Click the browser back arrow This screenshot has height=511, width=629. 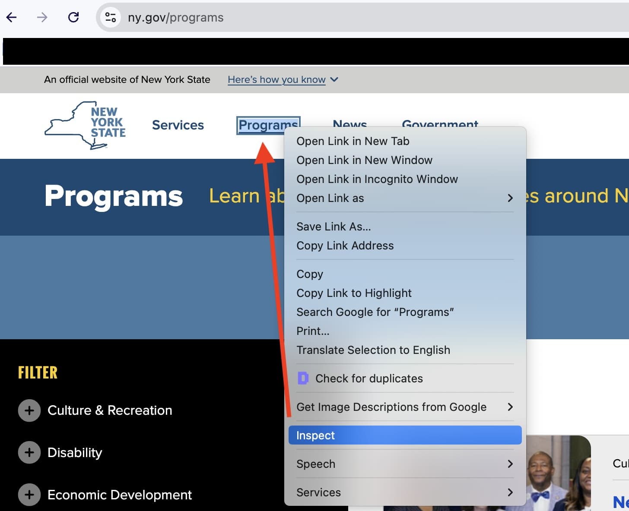coord(12,17)
